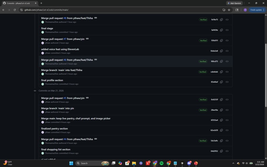Browse code at 'Merge pull request #4' commit
The height and width of the screenshot is (167, 267).
pyautogui.click(x=227, y=140)
